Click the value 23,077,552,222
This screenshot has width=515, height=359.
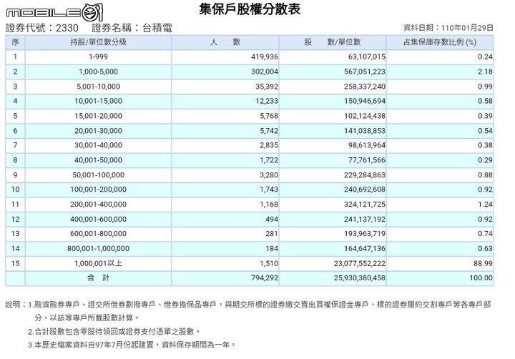(x=360, y=263)
